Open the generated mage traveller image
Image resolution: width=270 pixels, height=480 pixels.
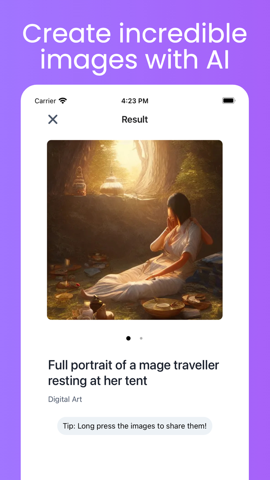[135, 230]
